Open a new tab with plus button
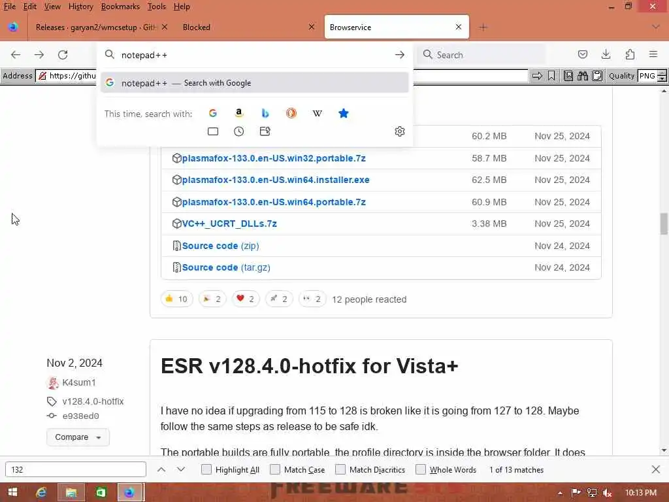Viewport: 669px width, 502px height. pyautogui.click(x=483, y=27)
